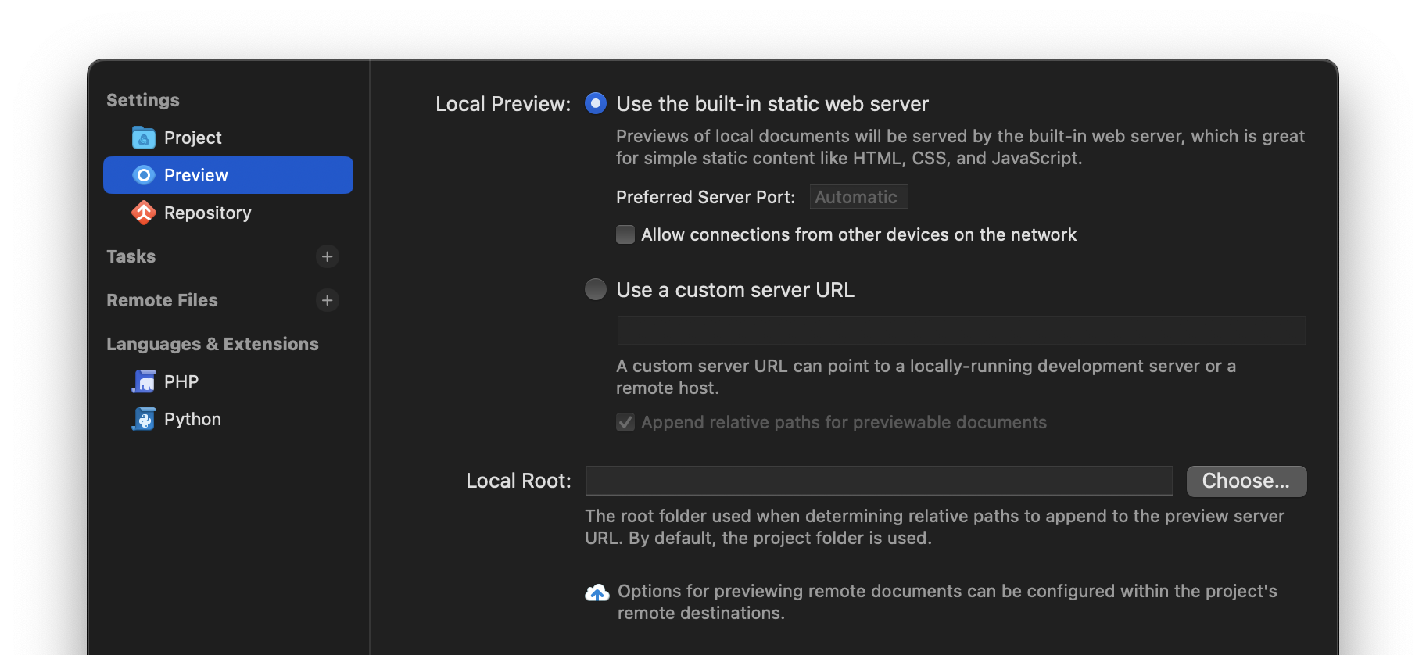The width and height of the screenshot is (1426, 655).
Task: Click the Languages & Extensions header
Action: point(213,344)
